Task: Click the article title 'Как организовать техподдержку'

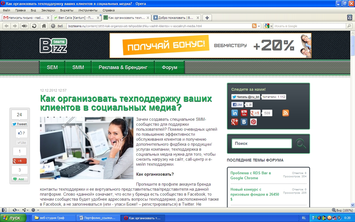Action: point(126,103)
